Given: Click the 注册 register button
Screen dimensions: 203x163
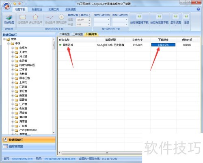Looking at the screenshot, I should [186, 20].
